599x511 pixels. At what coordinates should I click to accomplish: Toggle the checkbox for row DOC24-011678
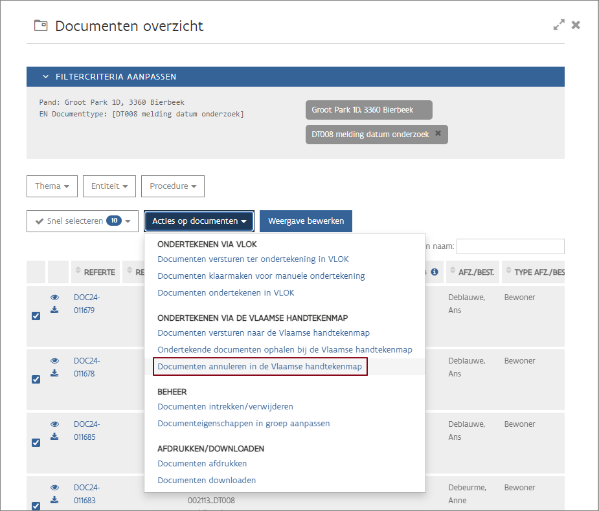[36, 380]
